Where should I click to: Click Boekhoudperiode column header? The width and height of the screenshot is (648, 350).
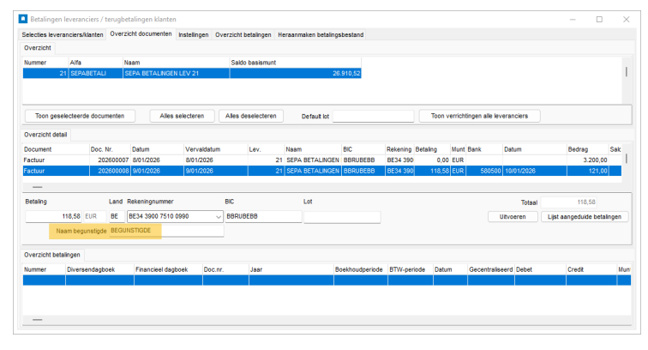(361, 269)
